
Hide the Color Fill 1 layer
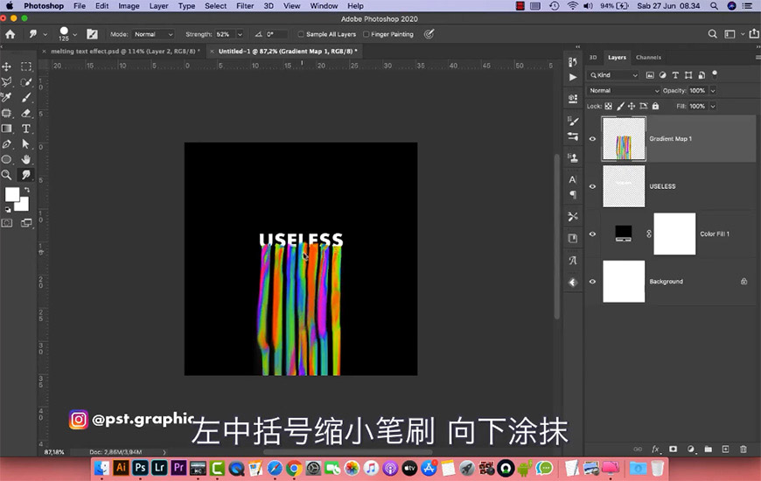pyautogui.click(x=592, y=234)
